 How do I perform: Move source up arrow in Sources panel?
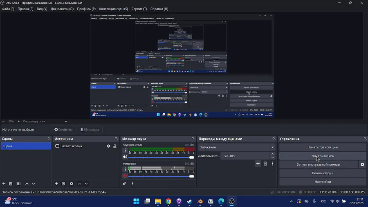(79, 184)
